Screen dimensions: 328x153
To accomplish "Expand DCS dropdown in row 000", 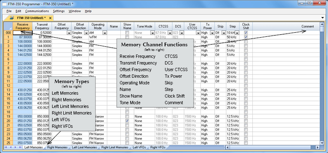I will click(x=182, y=33).
